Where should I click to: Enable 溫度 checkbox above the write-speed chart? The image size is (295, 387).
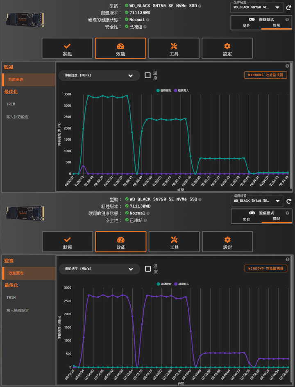[x=148, y=269]
